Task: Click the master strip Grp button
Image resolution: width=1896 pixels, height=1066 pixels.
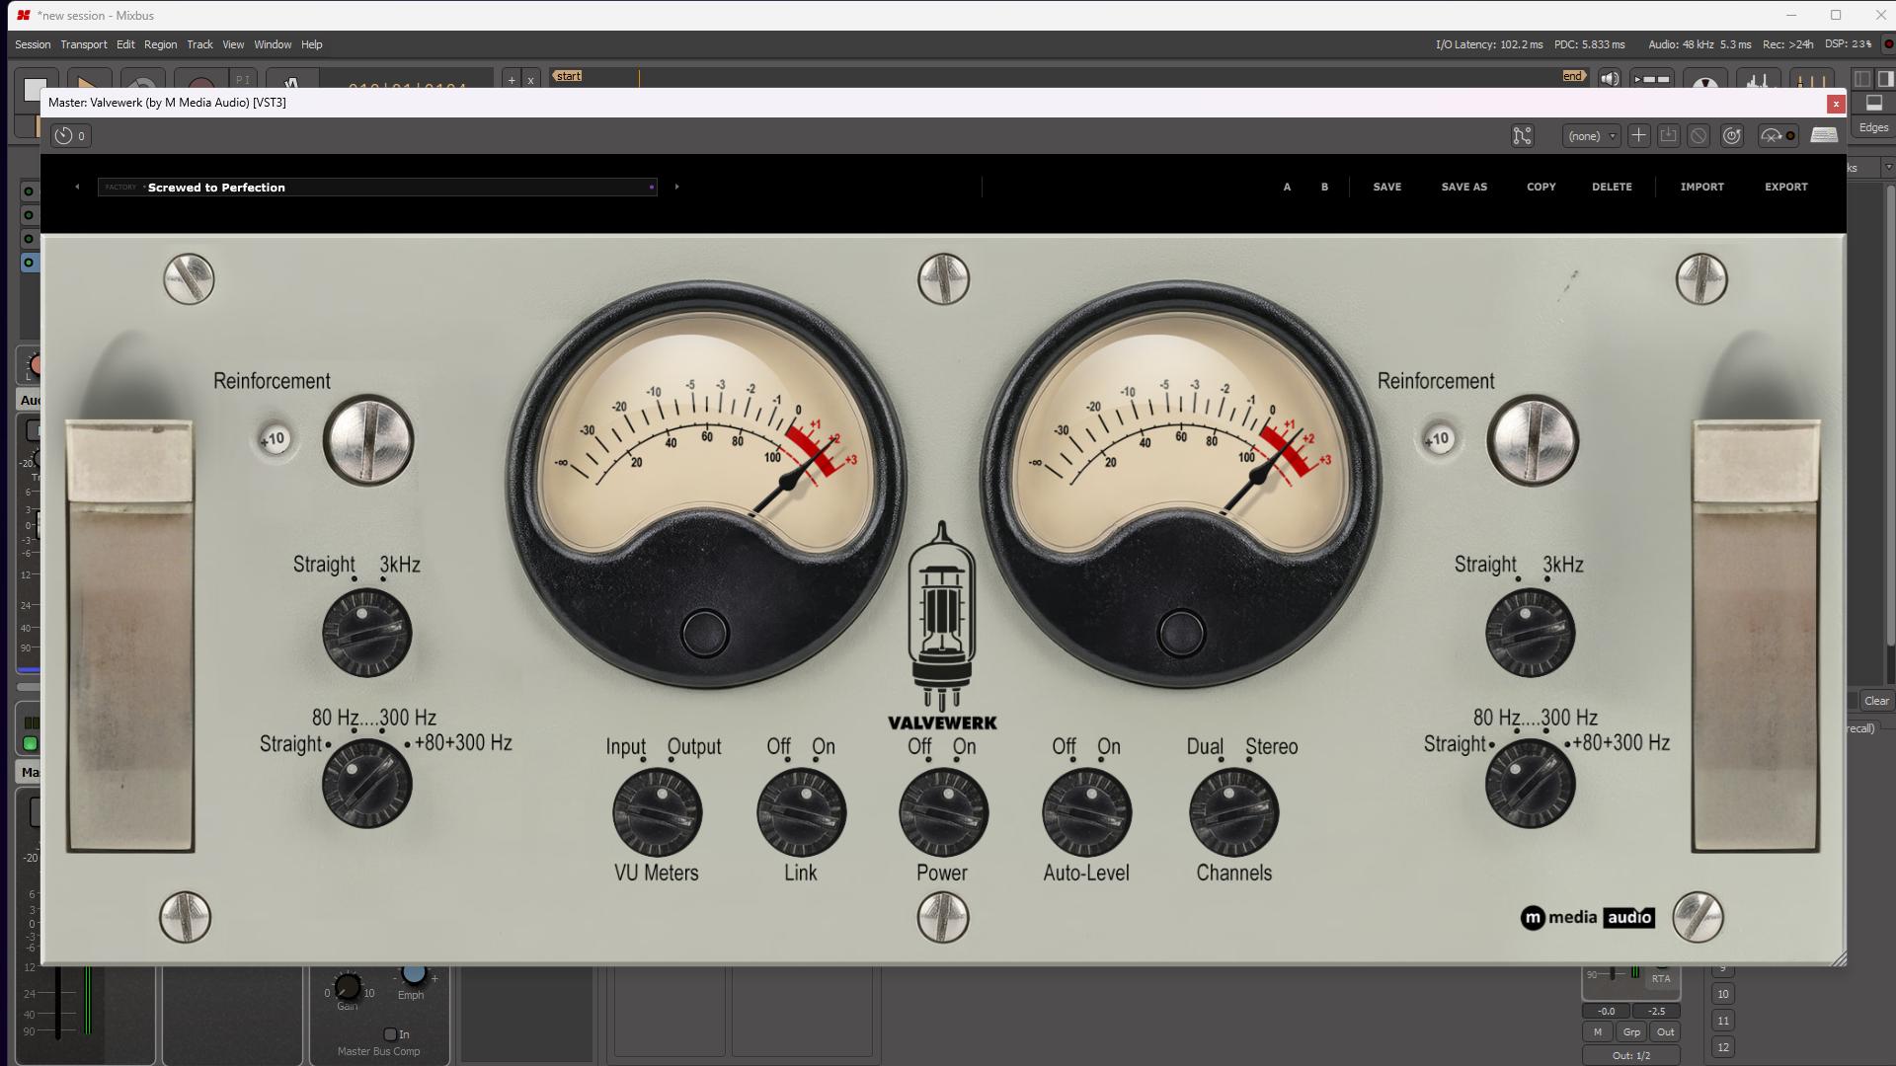Action: tap(1631, 1032)
